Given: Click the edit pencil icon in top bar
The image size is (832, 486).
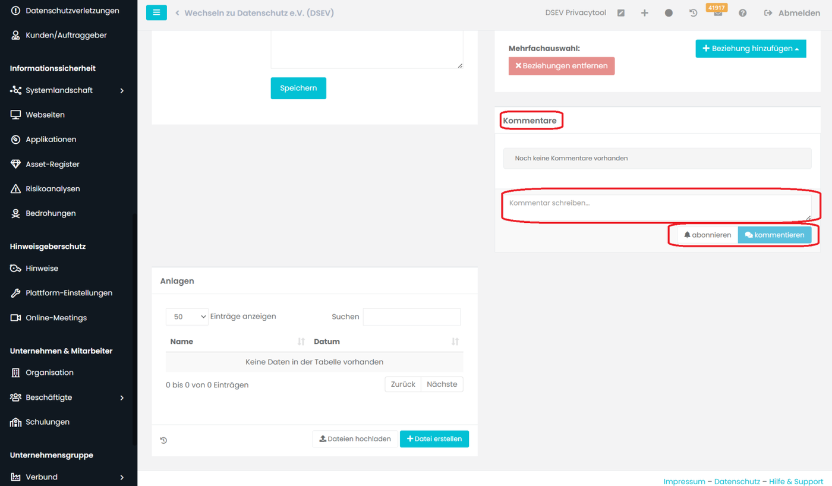Looking at the screenshot, I should pos(621,13).
